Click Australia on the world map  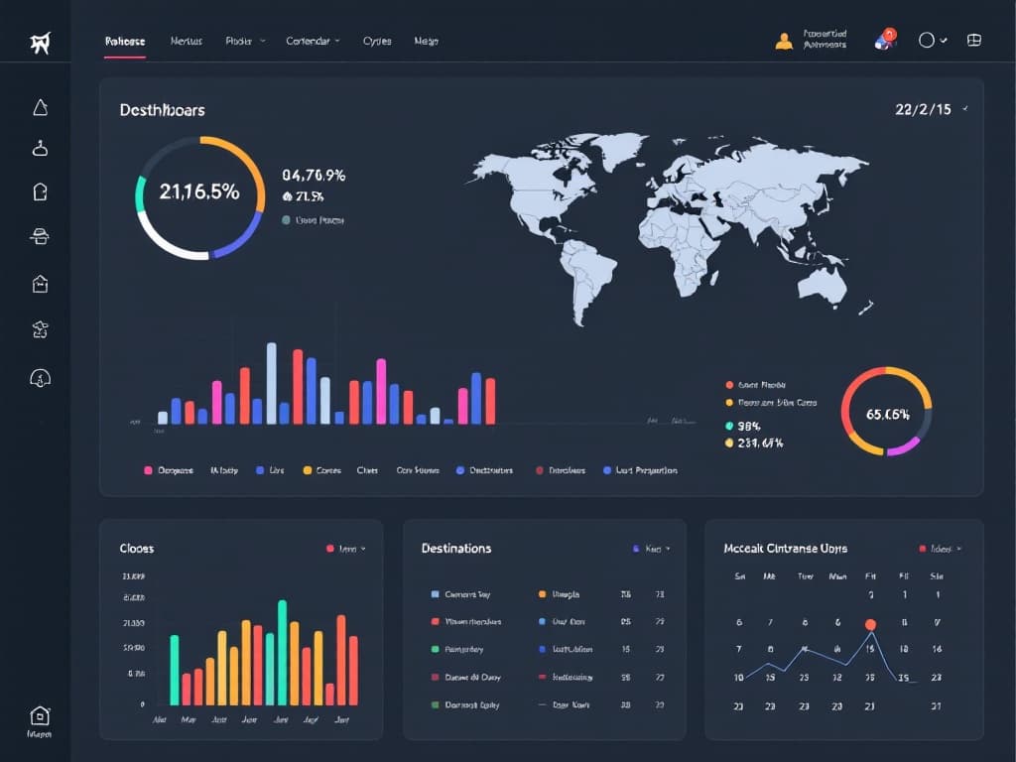[822, 285]
